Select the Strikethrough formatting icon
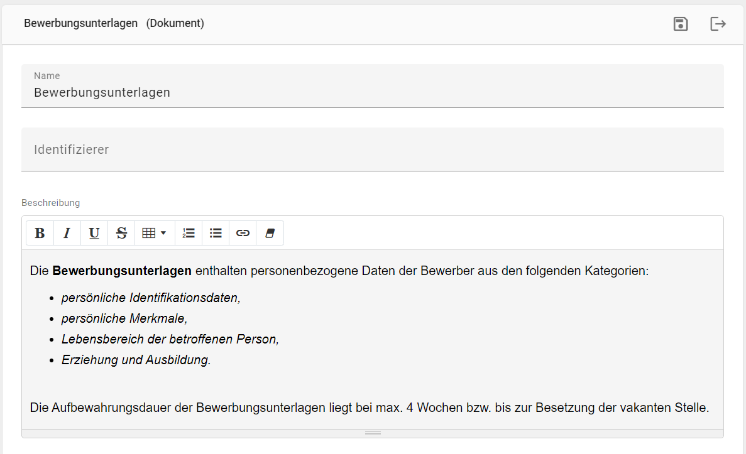746x454 pixels. (121, 232)
